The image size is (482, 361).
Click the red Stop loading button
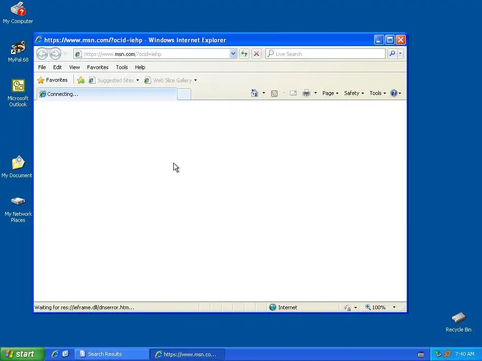click(x=257, y=54)
